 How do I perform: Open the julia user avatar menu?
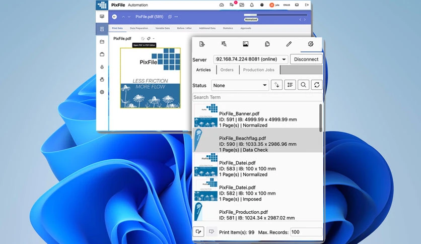[x=274, y=5]
